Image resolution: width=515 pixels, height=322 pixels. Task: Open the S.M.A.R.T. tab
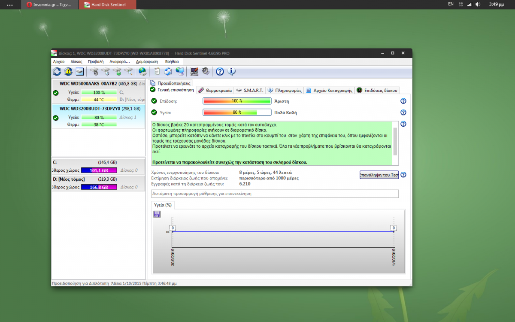(x=250, y=91)
